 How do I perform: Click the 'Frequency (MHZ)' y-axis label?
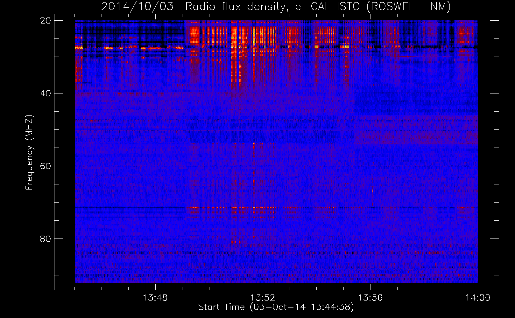[29, 153]
